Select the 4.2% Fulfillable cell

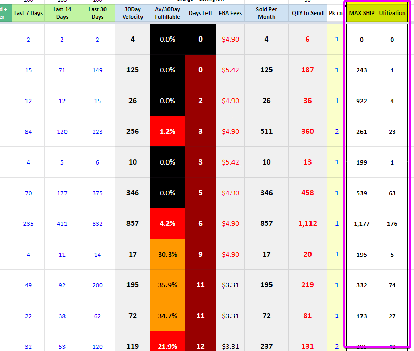click(x=167, y=223)
